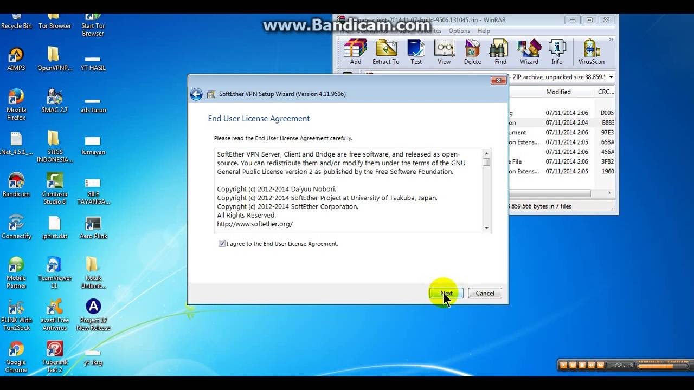The image size is (694, 390).
Task: Click the http://www.softether.org/ text in license
Action: click(255, 224)
